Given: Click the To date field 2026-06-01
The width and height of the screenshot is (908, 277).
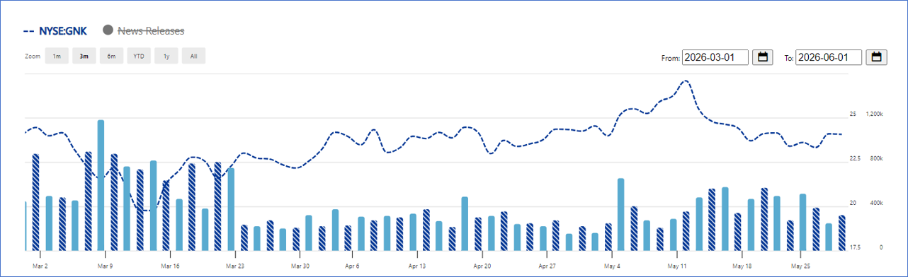Looking at the screenshot, I should tap(829, 57).
